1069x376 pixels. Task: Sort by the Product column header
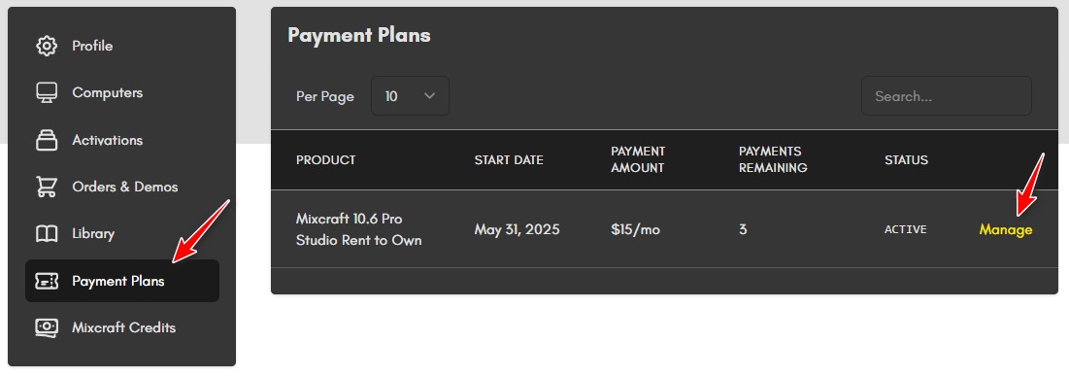click(326, 160)
